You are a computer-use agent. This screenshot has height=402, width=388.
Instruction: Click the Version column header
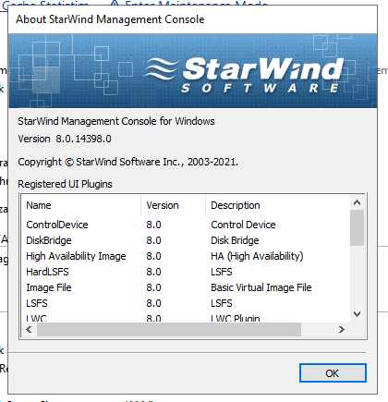coord(174,205)
